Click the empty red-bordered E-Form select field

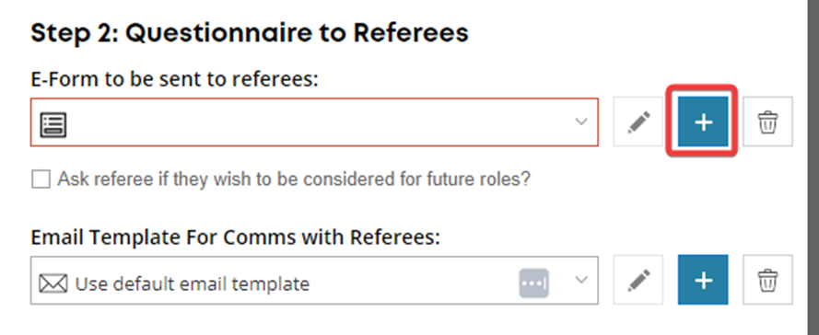[314, 122]
